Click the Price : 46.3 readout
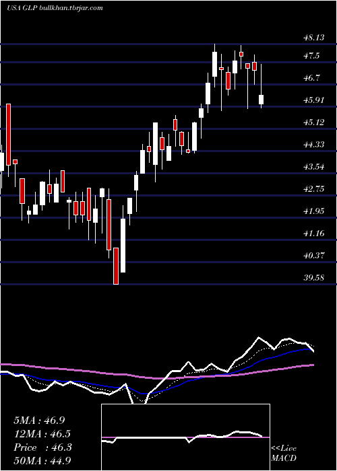The height and width of the screenshot is (471, 337). click(x=42, y=447)
